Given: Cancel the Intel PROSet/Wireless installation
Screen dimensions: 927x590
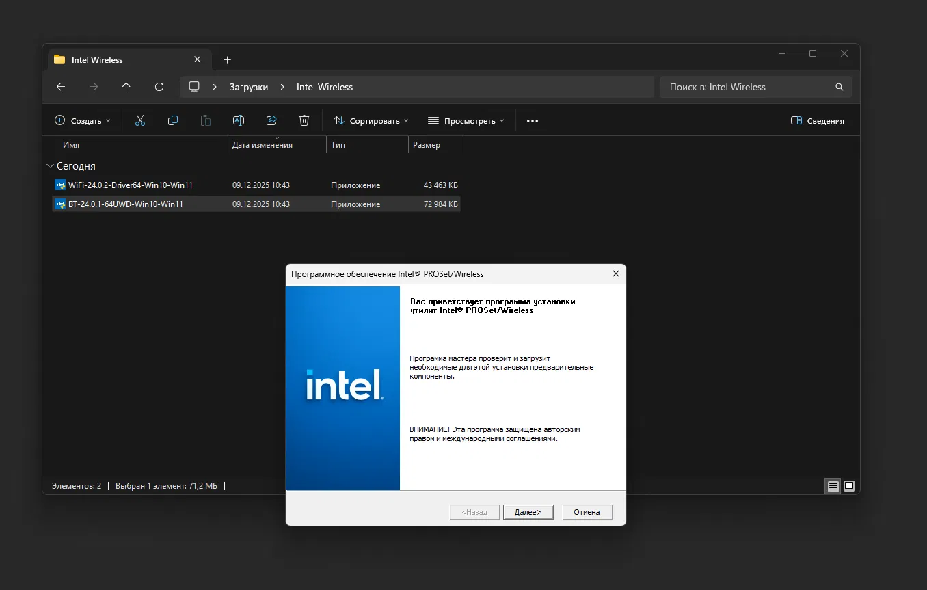Looking at the screenshot, I should [587, 511].
